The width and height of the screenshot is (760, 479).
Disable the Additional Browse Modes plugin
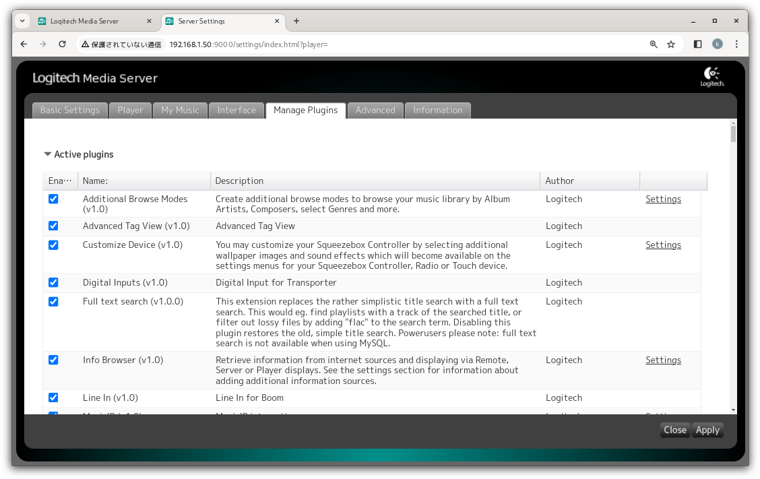point(53,199)
